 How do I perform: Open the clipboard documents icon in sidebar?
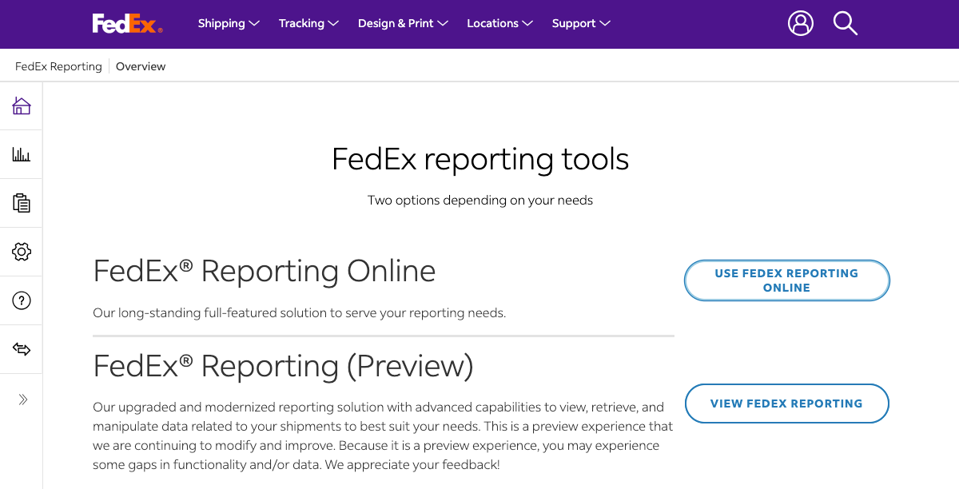[x=22, y=203]
